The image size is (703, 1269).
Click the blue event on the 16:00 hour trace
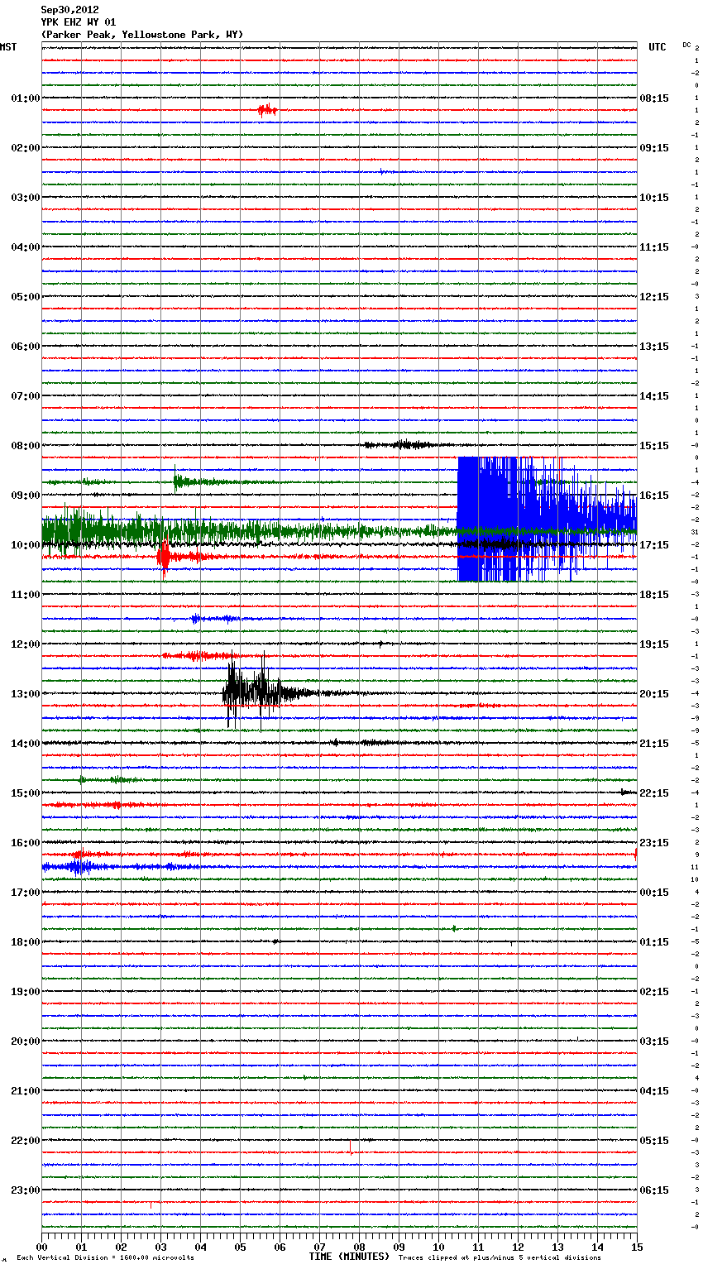pyautogui.click(x=79, y=867)
